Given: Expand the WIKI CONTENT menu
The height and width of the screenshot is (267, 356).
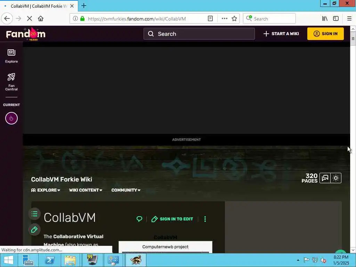Looking at the screenshot, I should coord(86,190).
